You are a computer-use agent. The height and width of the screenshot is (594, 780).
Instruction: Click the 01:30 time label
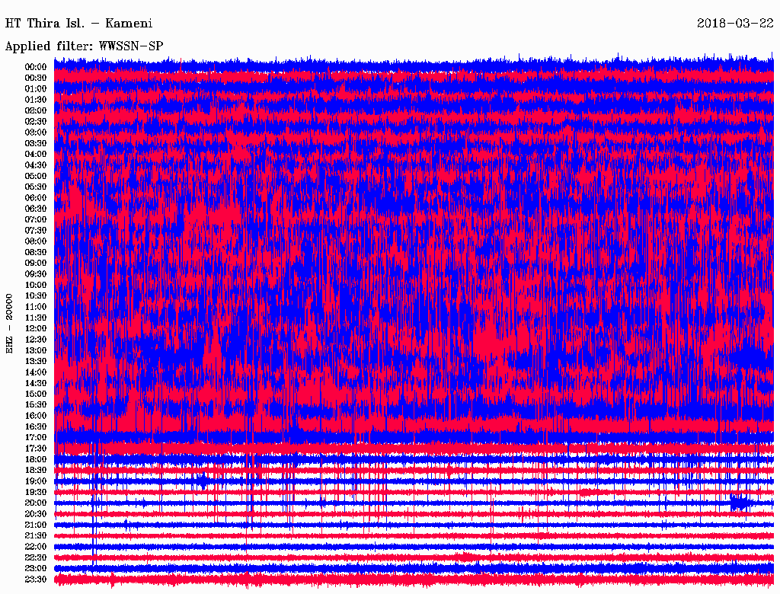(36, 100)
